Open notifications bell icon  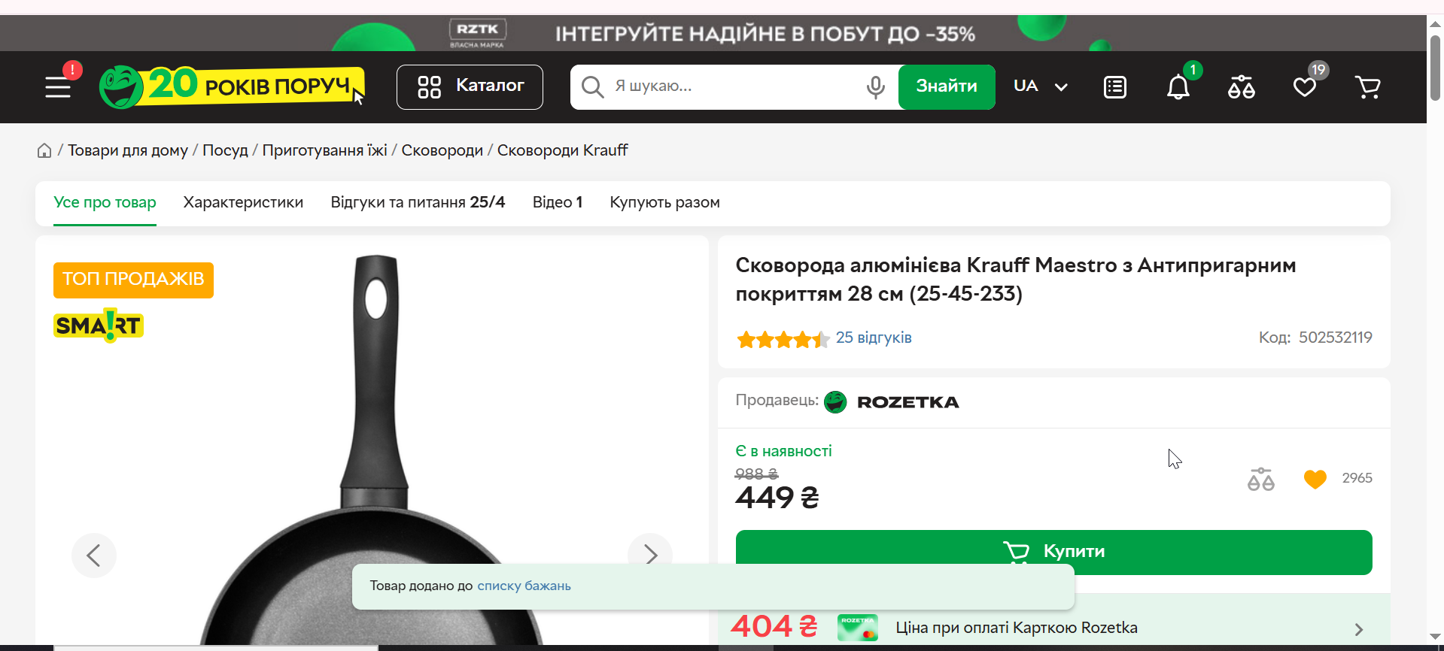(1178, 87)
